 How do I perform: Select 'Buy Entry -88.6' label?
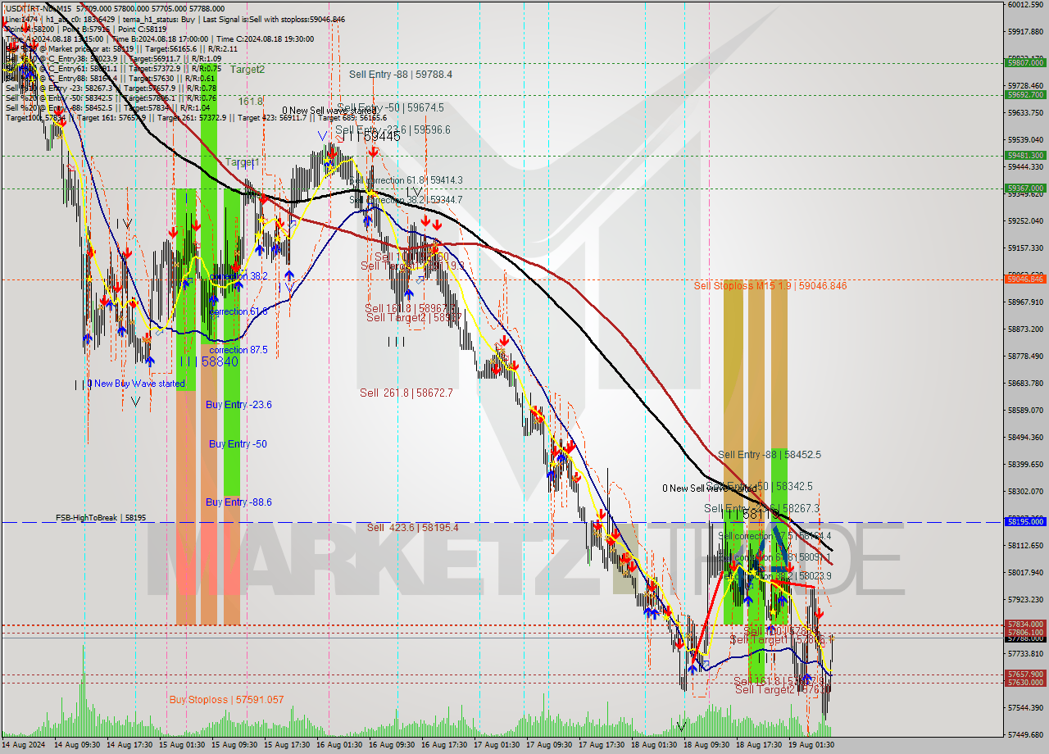click(x=238, y=502)
